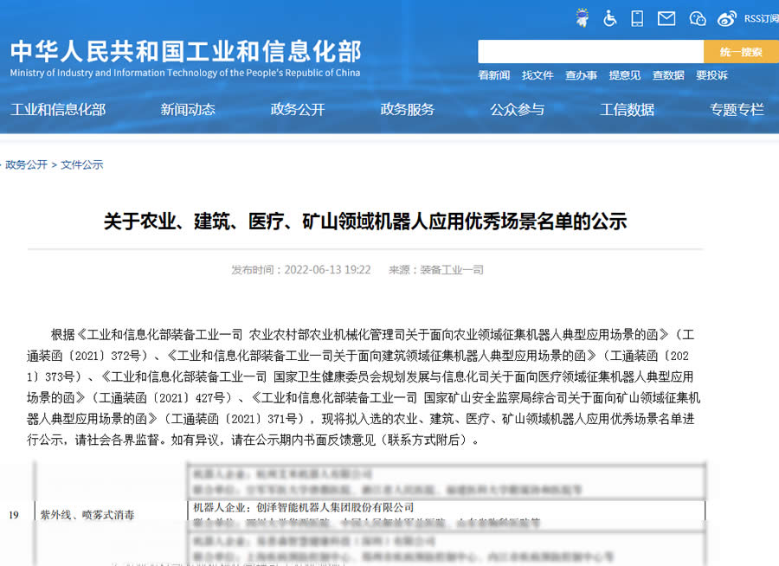Click the 看新闻 quick link
The image size is (779, 566).
(494, 75)
